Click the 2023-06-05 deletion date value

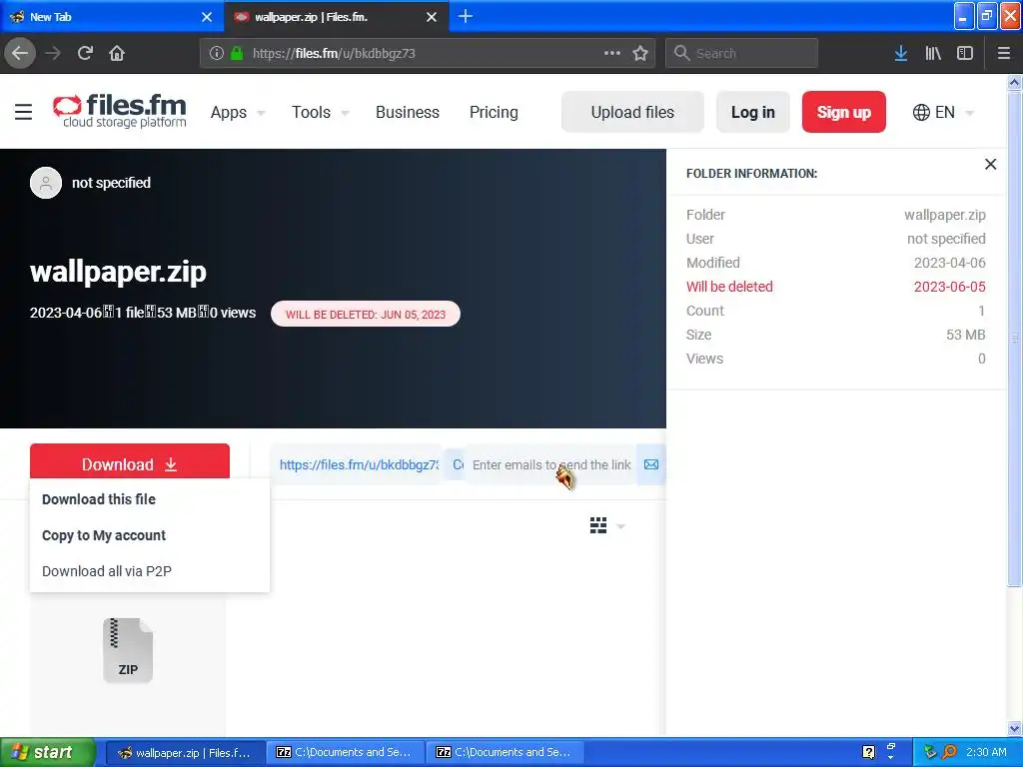pos(949,287)
